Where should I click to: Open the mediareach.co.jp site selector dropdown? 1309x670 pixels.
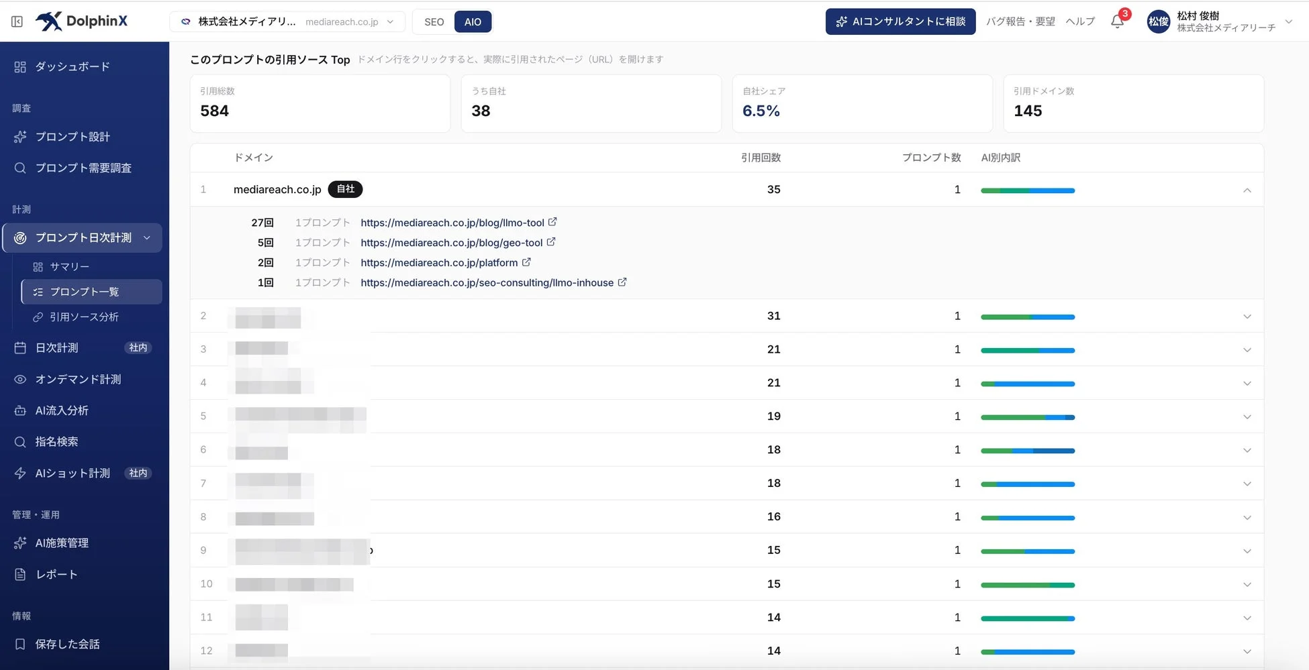point(287,21)
